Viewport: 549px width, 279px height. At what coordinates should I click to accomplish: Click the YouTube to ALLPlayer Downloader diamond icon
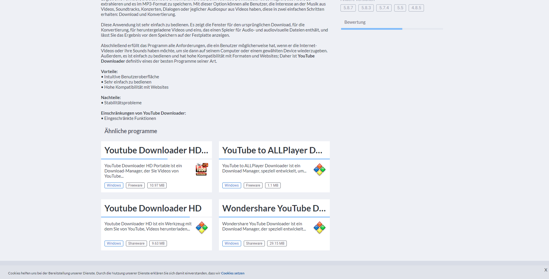click(319, 170)
